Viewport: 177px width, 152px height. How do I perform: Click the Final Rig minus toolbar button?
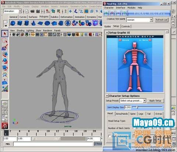pyautogui.click(x=118, y=13)
